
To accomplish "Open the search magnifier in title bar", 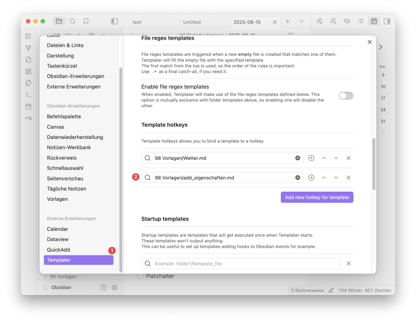I will coord(73,21).
